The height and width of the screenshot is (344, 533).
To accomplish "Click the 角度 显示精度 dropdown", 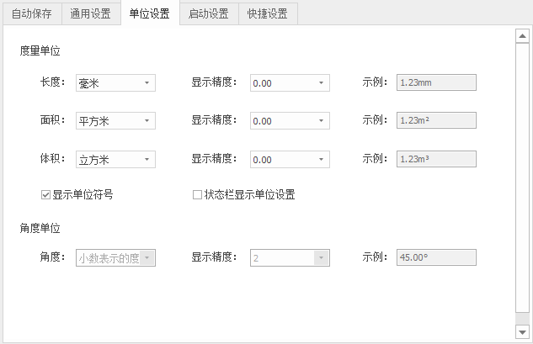I will click(289, 257).
